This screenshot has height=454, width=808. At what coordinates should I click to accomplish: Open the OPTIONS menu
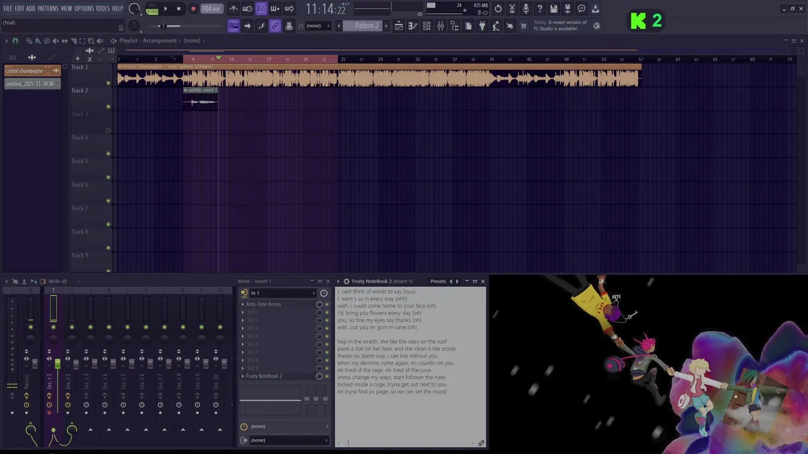(x=84, y=9)
